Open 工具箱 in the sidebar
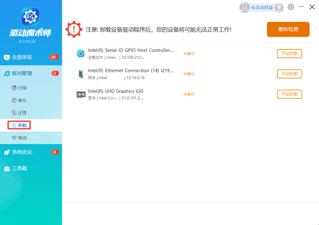Viewport: 319px width, 225px height. pos(19,168)
